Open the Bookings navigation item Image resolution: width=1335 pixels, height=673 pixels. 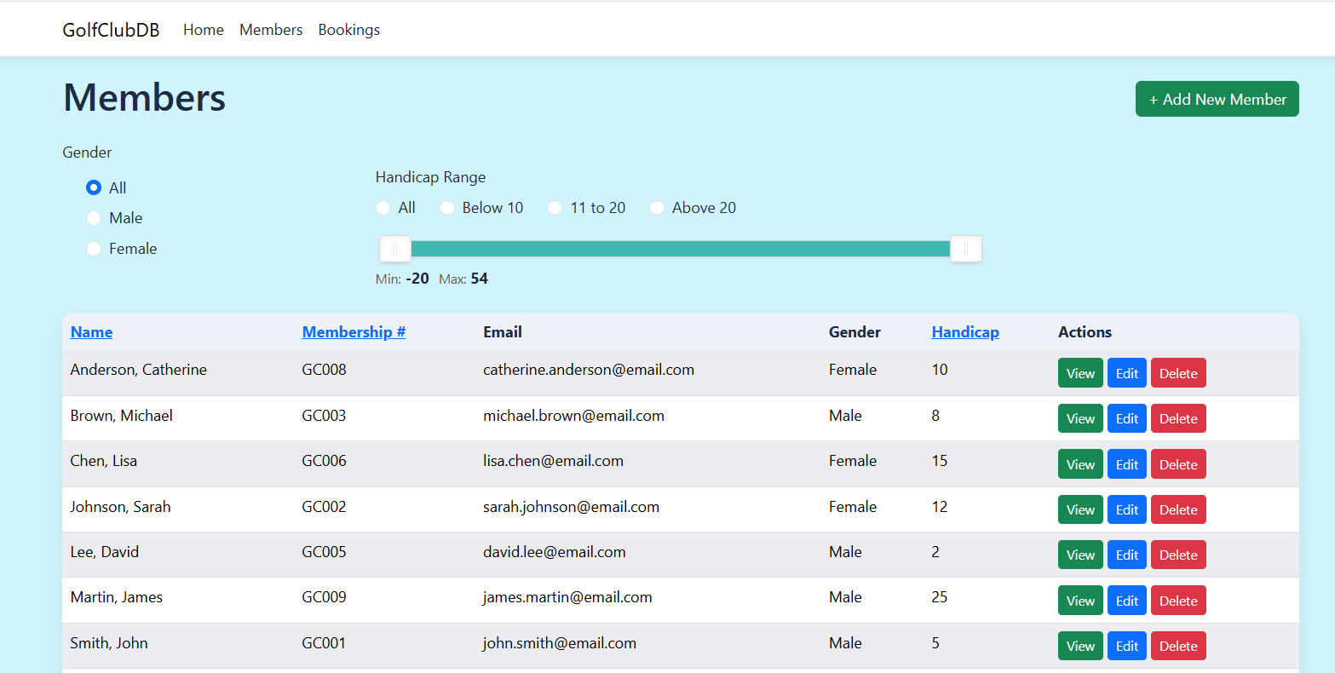point(349,30)
